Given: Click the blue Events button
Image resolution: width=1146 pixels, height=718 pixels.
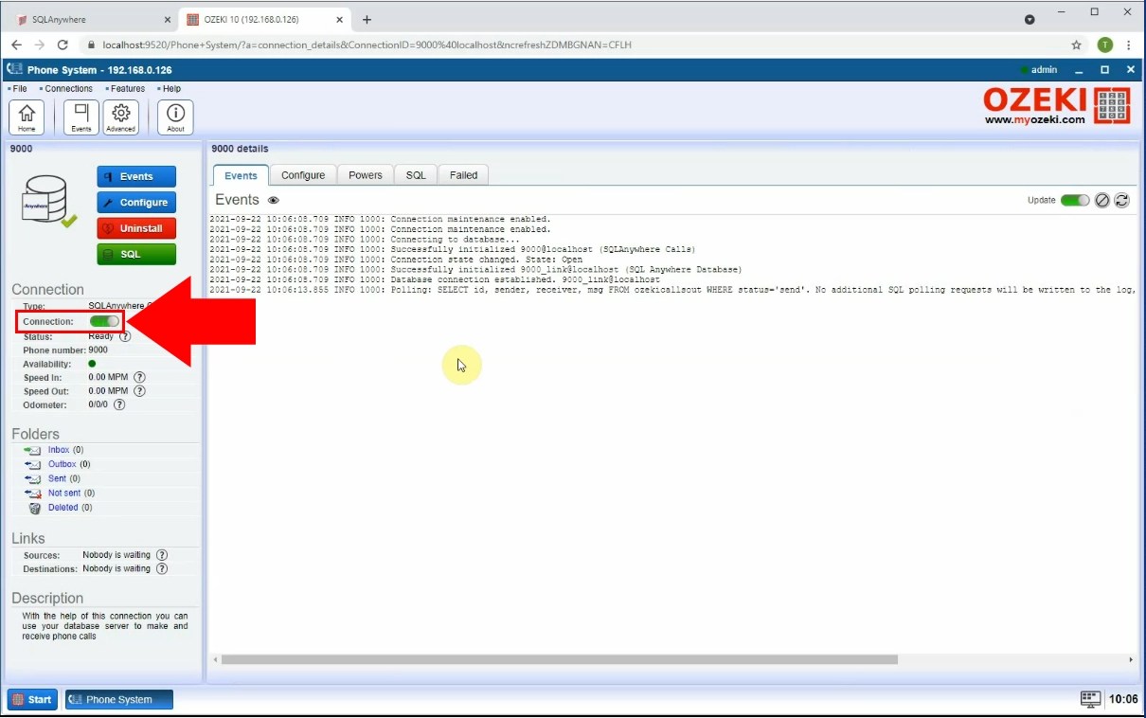Looking at the screenshot, I should [136, 176].
